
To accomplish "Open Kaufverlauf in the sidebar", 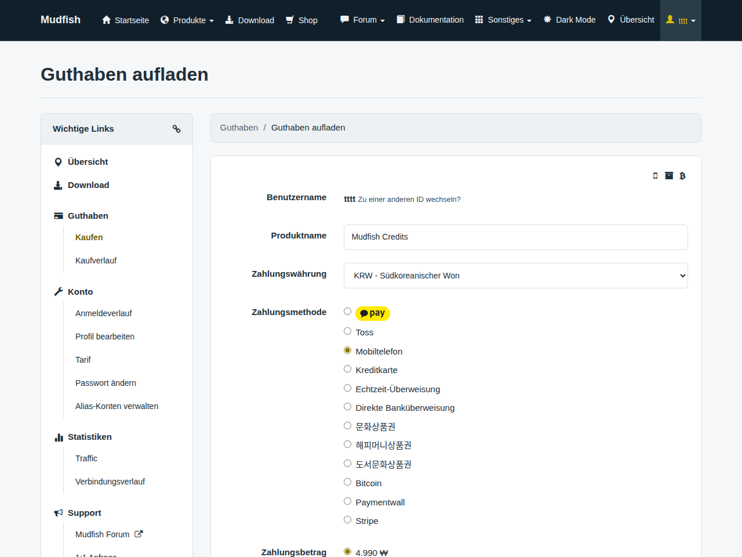I will click(x=96, y=261).
